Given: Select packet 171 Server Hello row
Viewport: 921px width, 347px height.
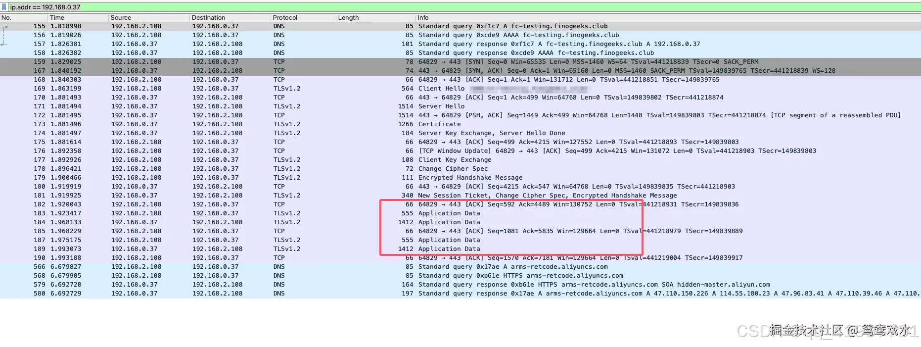Looking at the screenshot, I should (x=460, y=106).
